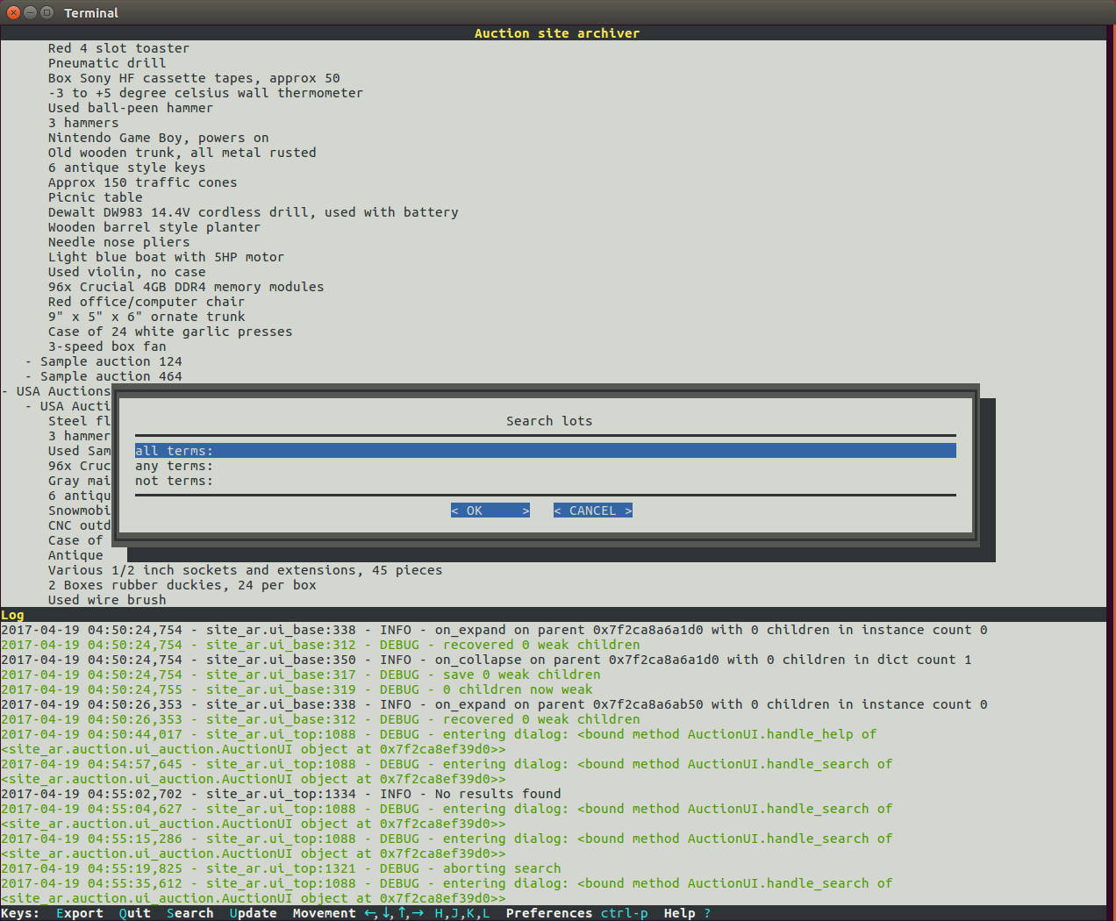Select 'Wooden barrel style planter' lot
This screenshot has height=921, width=1116.
point(154,227)
